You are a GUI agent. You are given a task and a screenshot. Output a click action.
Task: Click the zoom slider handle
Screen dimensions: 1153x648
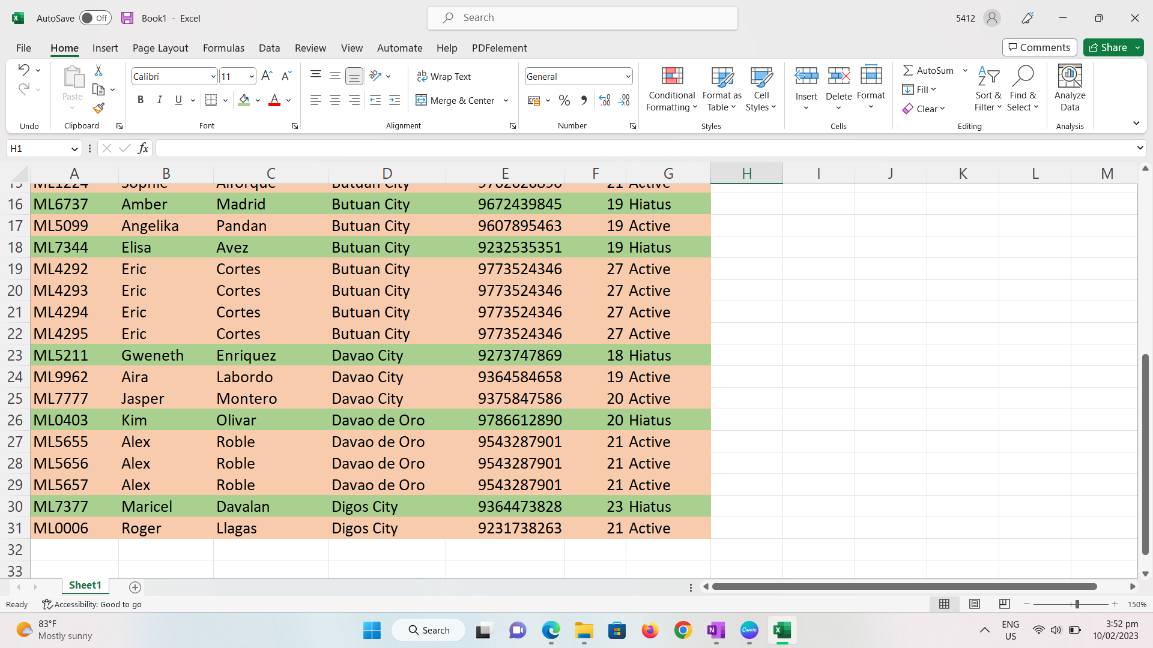click(x=1077, y=604)
